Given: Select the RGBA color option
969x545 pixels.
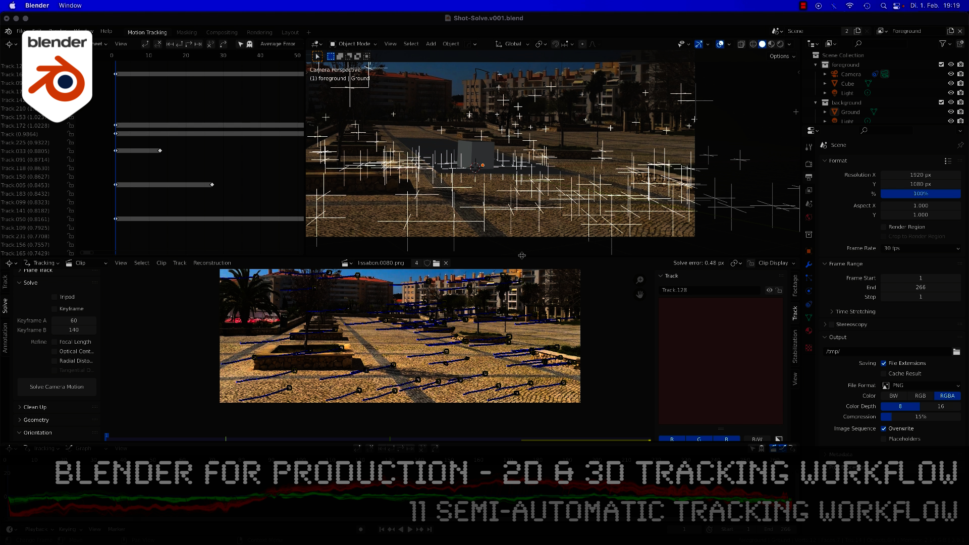Looking at the screenshot, I should tap(947, 396).
